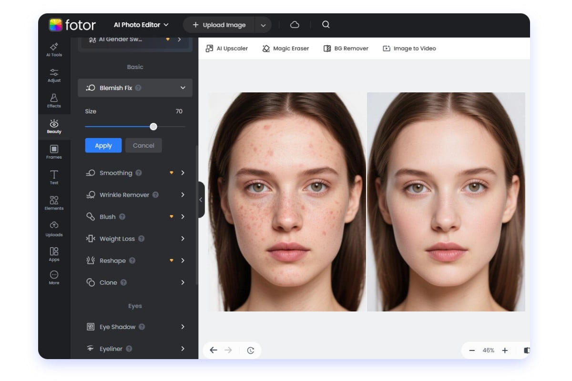The image size is (572, 381).
Task: Select the Effects sidebar icon
Action: point(54,100)
